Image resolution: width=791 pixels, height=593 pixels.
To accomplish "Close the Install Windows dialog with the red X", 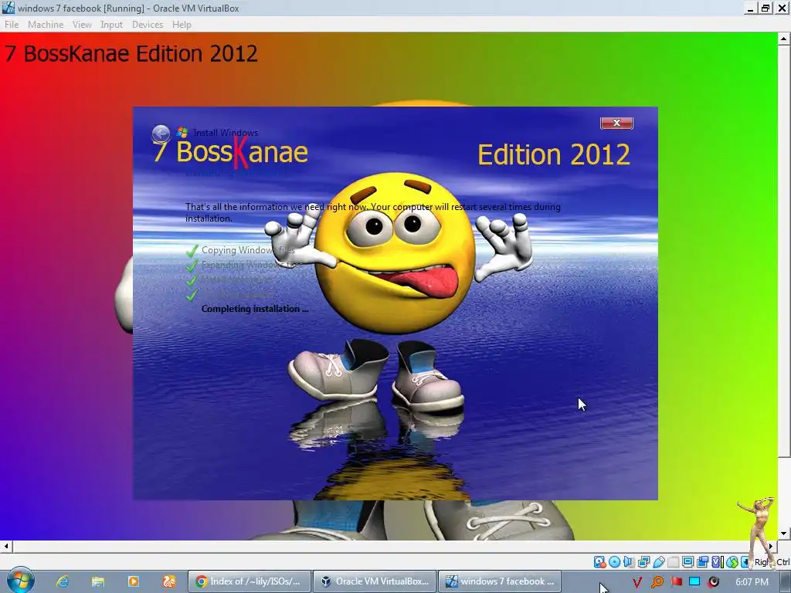I will coord(616,123).
